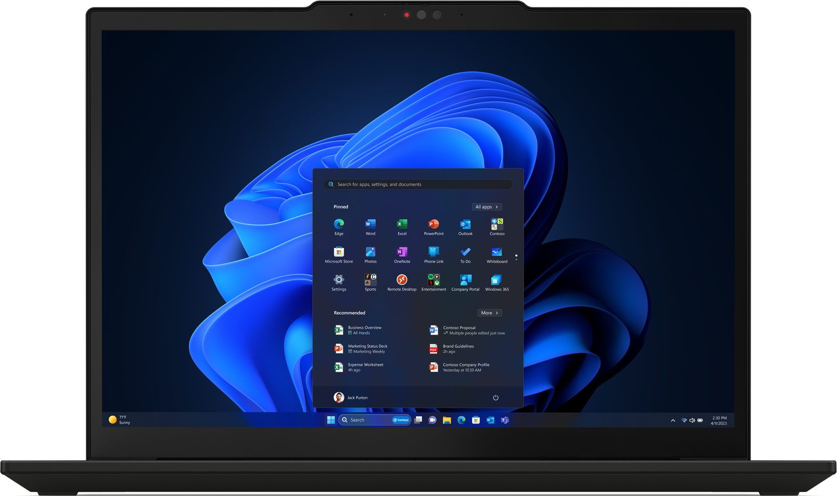837x496 pixels.
Task: Launch OneNote from pinned apps
Action: [x=402, y=255]
